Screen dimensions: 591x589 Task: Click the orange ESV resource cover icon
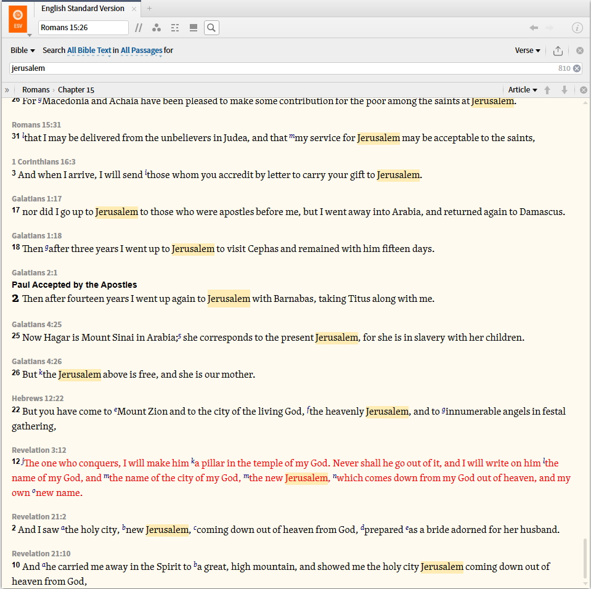pyautogui.click(x=18, y=19)
